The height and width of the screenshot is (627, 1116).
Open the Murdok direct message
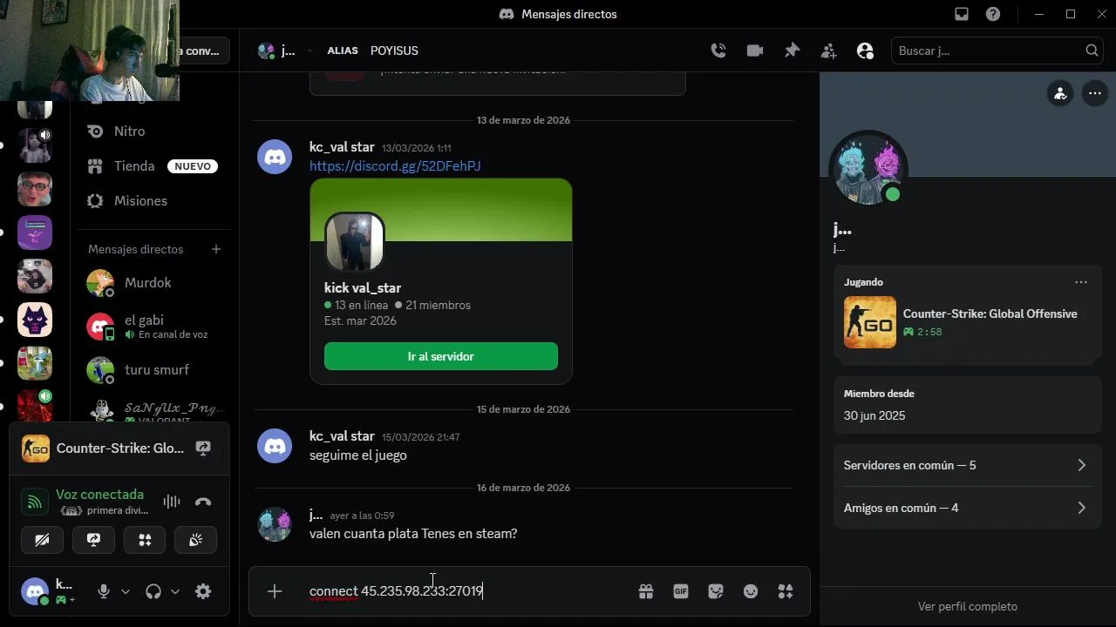153,282
